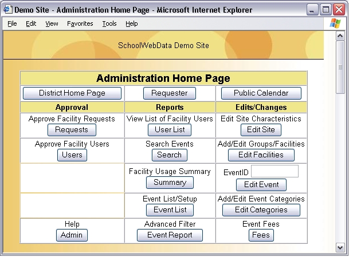Open the Edit menu
The height and width of the screenshot is (257, 349).
point(31,23)
